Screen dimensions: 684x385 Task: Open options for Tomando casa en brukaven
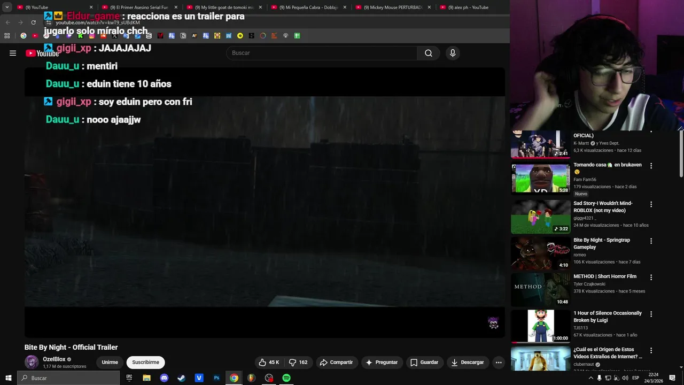(x=651, y=166)
